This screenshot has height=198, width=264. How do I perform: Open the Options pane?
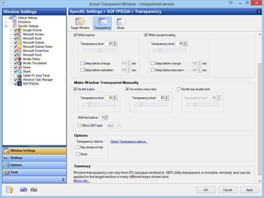(x=34, y=165)
